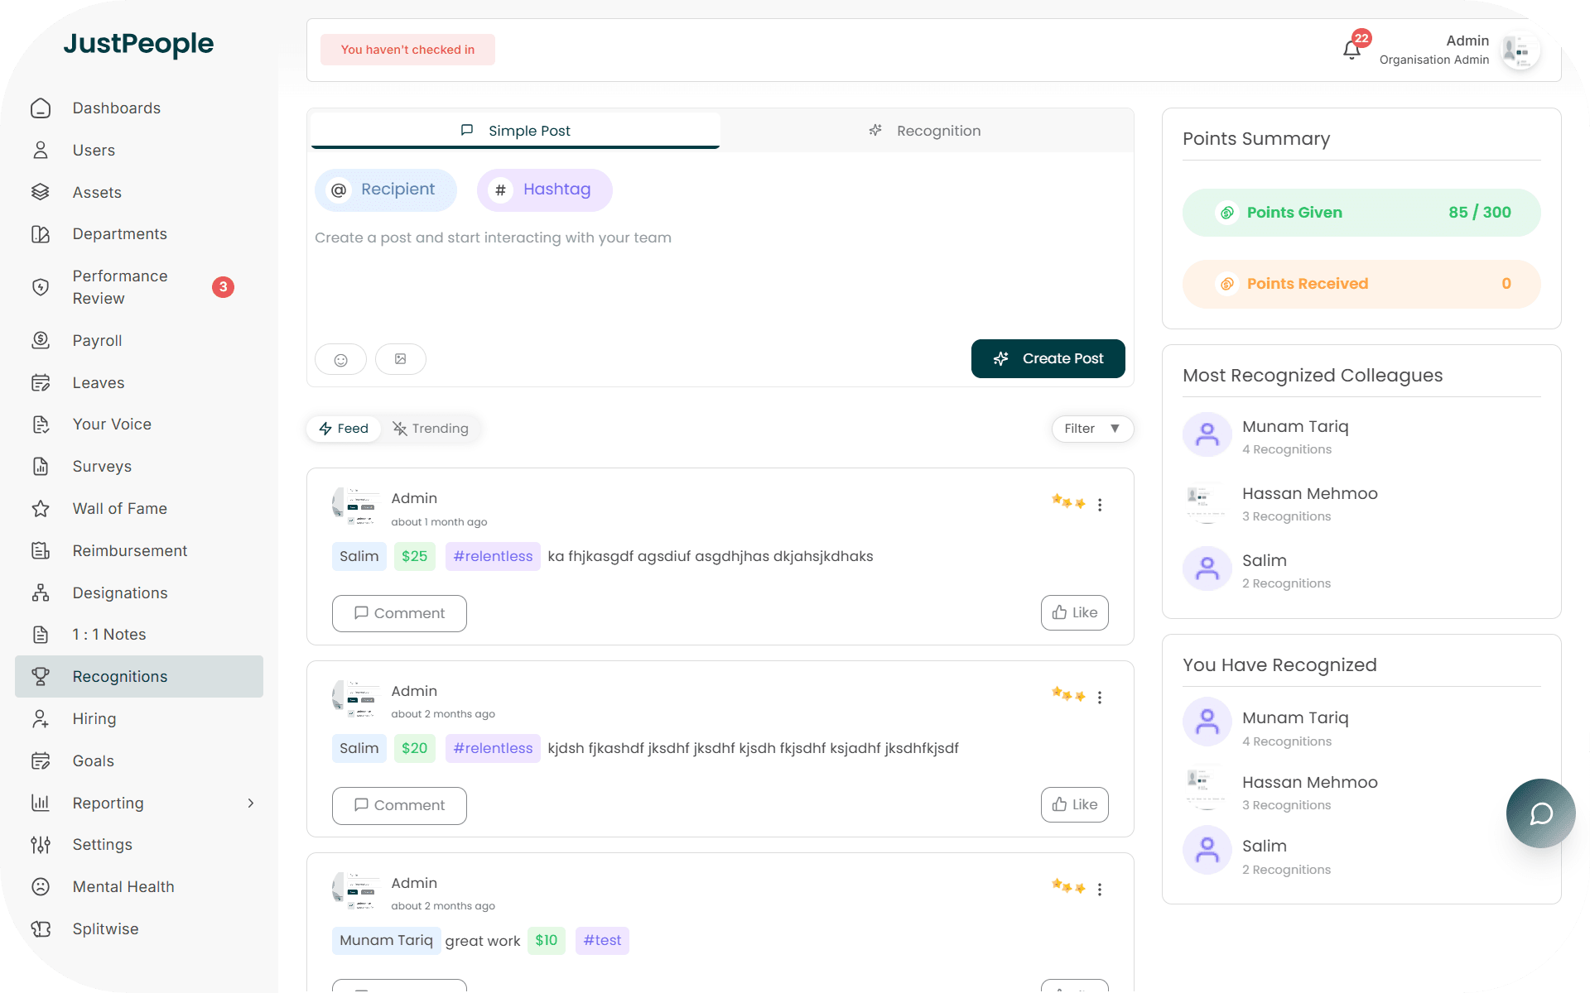Comment on the $20 Salim post

pos(399,805)
